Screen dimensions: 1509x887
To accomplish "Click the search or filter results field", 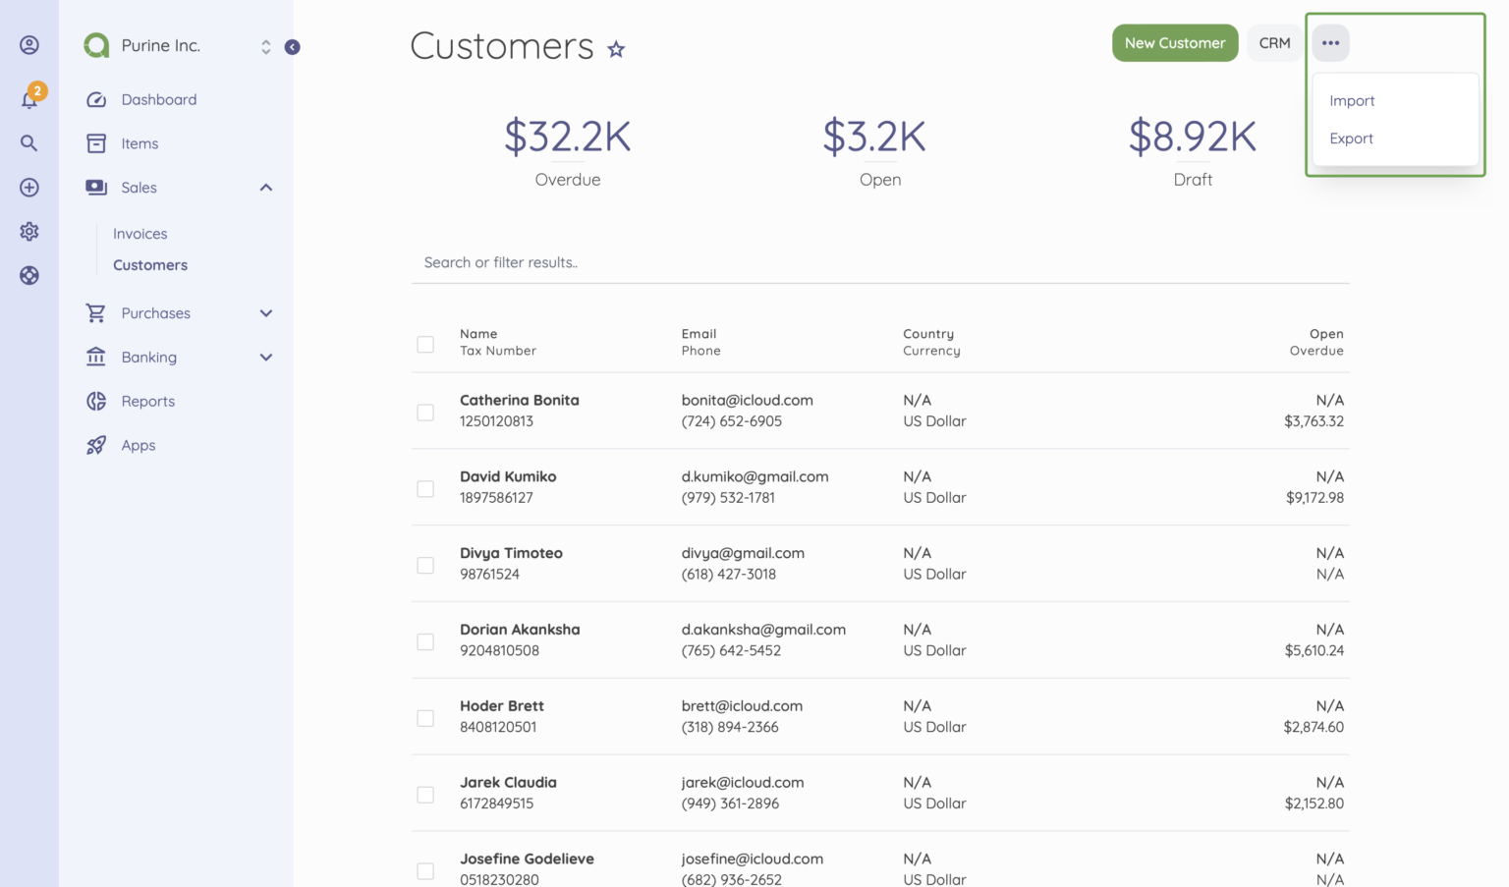I will [879, 263].
